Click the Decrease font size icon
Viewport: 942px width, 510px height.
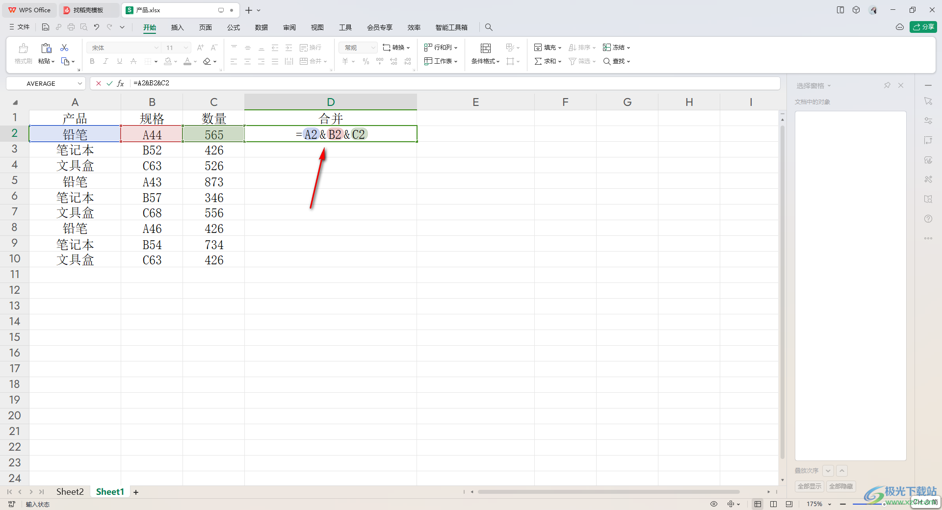pyautogui.click(x=214, y=48)
